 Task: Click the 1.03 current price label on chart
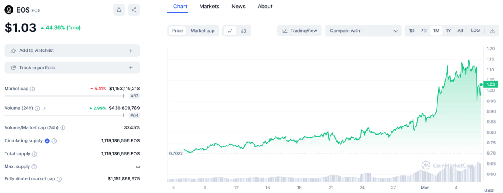pos(490,84)
